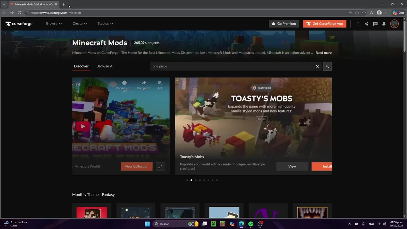Select the third carousel dot
This screenshot has height=229, width=407.
[196, 180]
